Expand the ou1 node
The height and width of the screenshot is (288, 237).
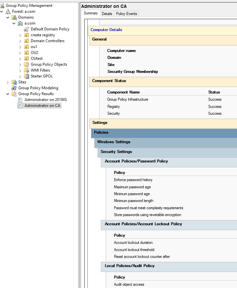pos(20,47)
